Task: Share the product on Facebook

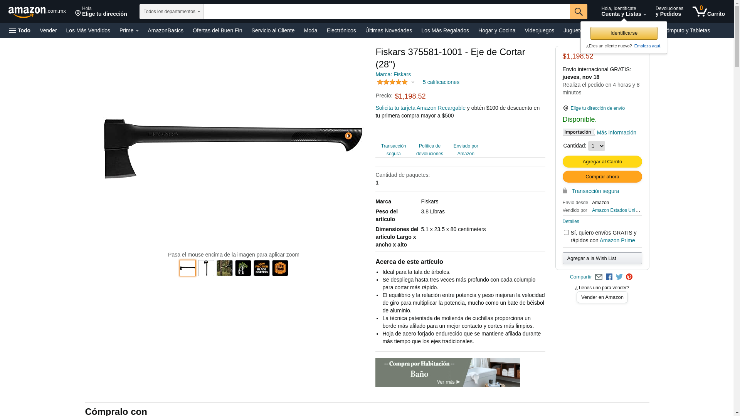Action: [x=609, y=277]
